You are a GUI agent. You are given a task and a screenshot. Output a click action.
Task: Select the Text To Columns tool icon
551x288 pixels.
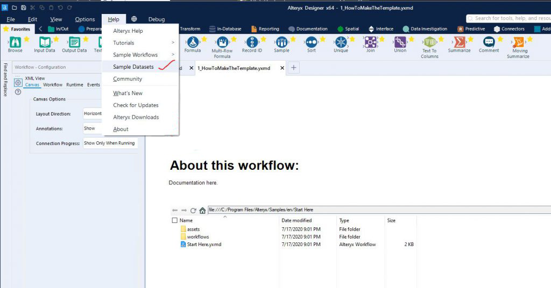click(x=429, y=42)
